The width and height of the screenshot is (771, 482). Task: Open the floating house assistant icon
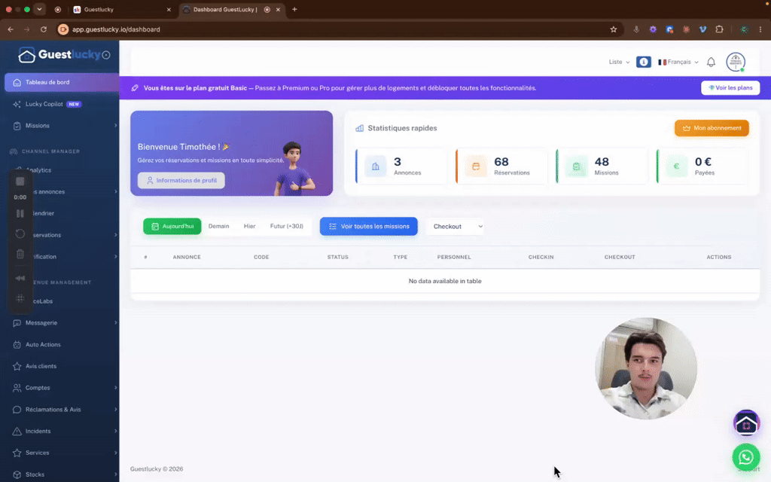[x=746, y=423]
